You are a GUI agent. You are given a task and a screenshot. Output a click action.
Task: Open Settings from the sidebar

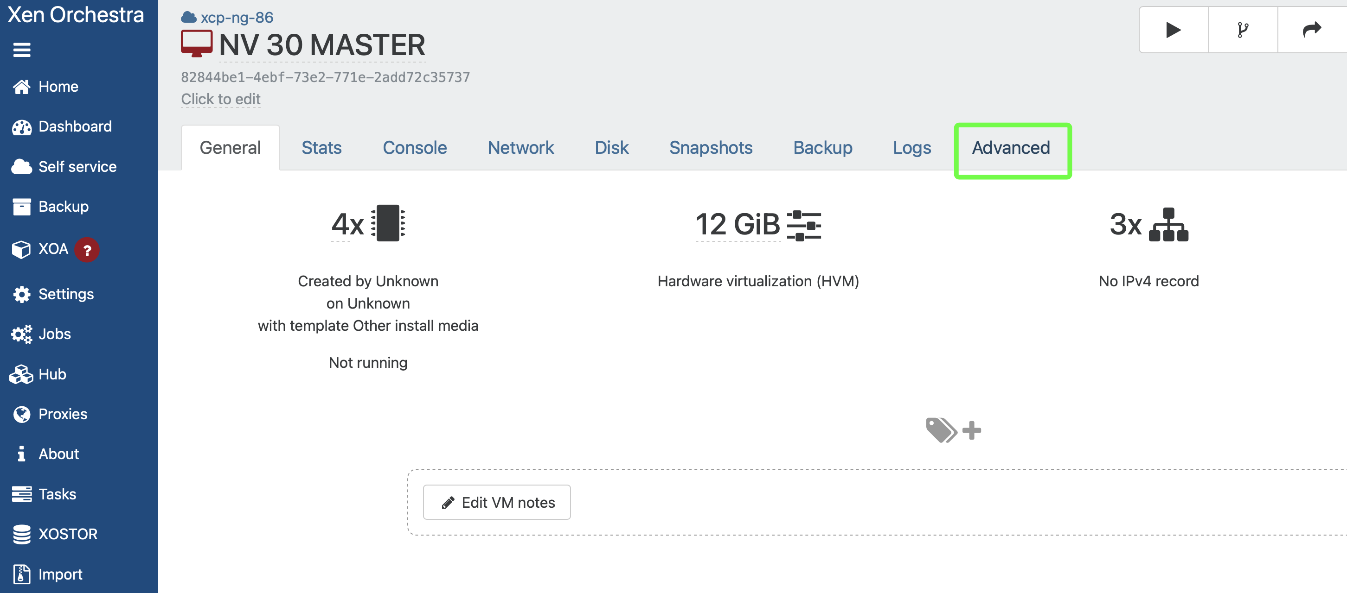click(66, 294)
